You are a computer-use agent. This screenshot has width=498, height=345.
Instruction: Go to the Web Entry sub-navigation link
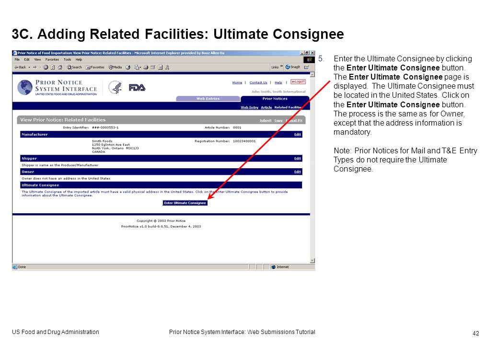coord(249,107)
